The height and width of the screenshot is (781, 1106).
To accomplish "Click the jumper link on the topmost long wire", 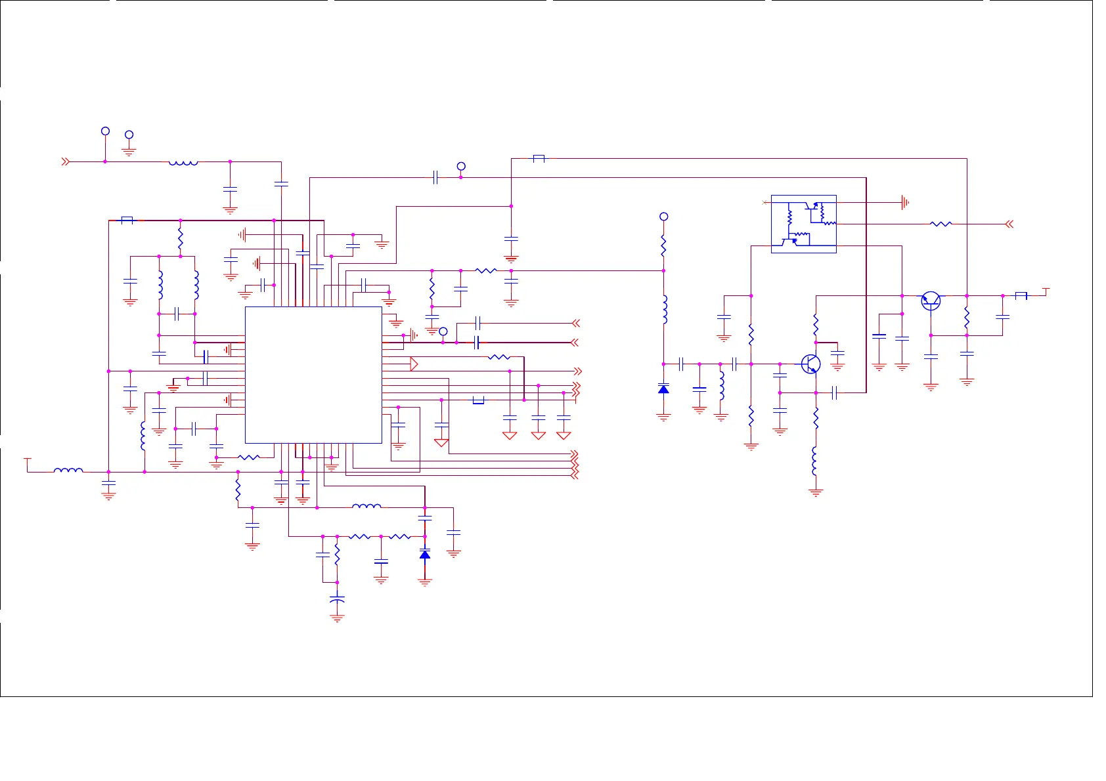I will (x=539, y=158).
